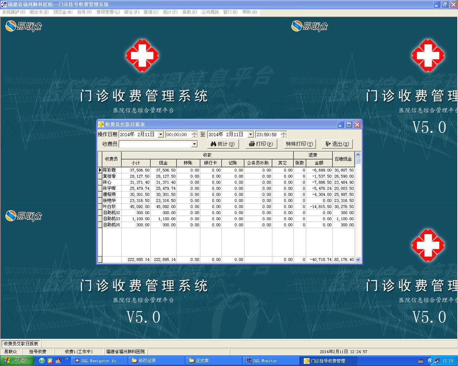Click the keyboard language bar tray icon
Image resolution: width=458 pixels, height=366 pixels.
click(421, 361)
